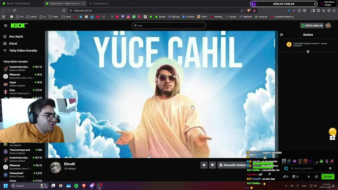Open the Eray channel in the sidebar
This screenshot has width=338, height=190.
[x=22, y=92]
